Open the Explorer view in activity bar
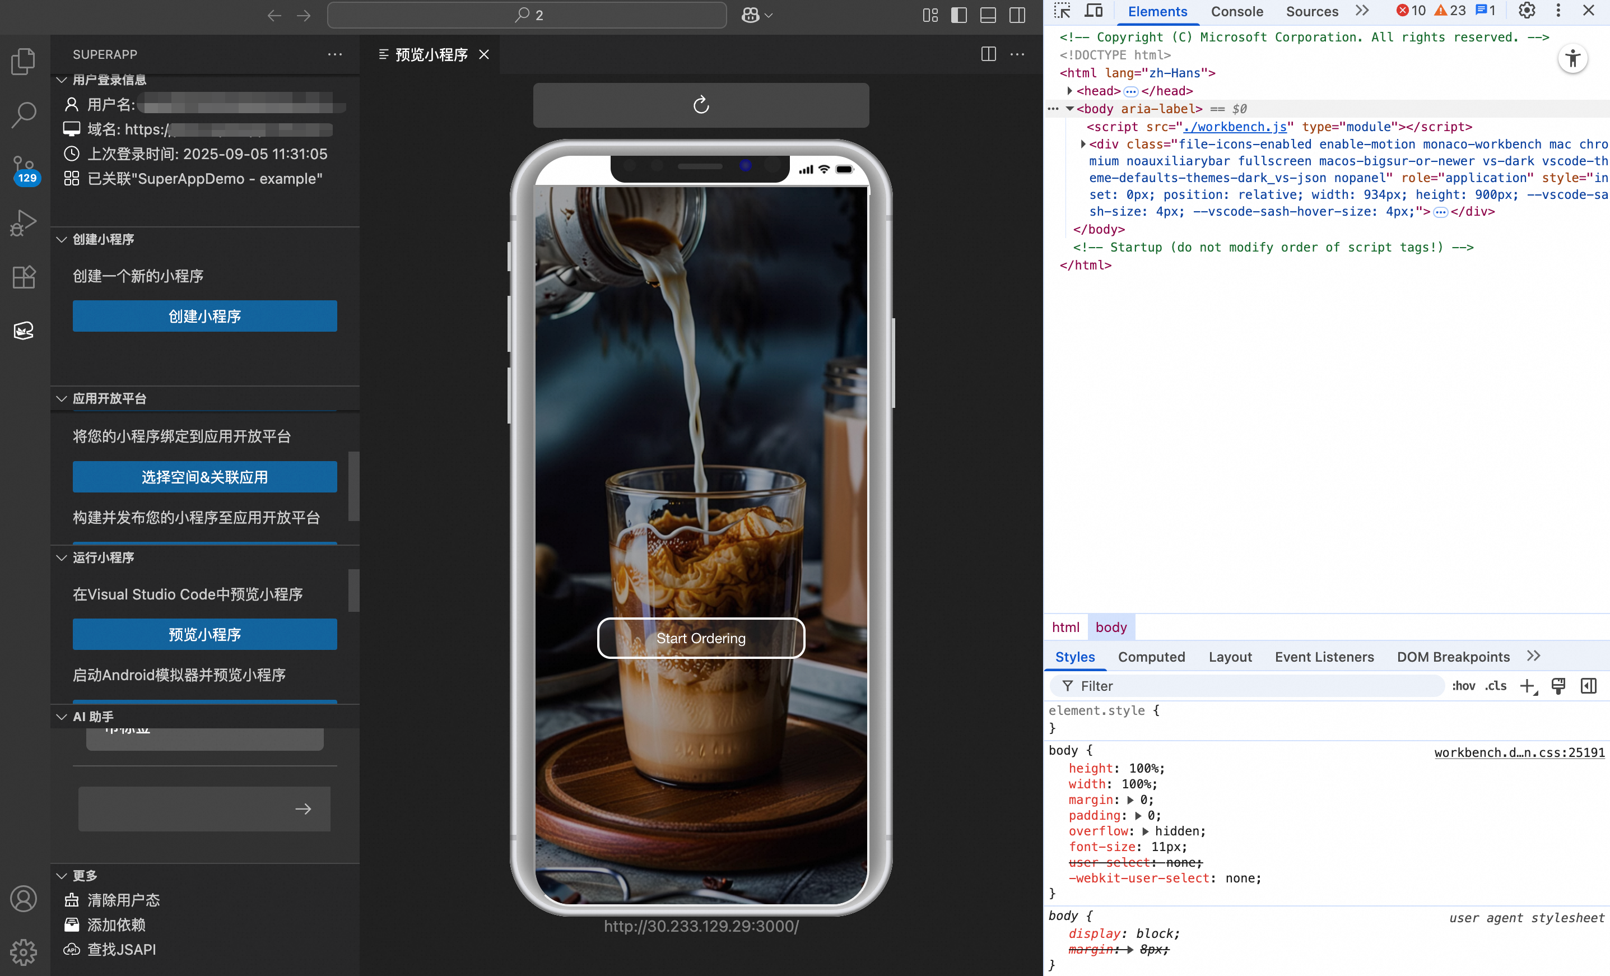Image resolution: width=1610 pixels, height=976 pixels. 24,61
